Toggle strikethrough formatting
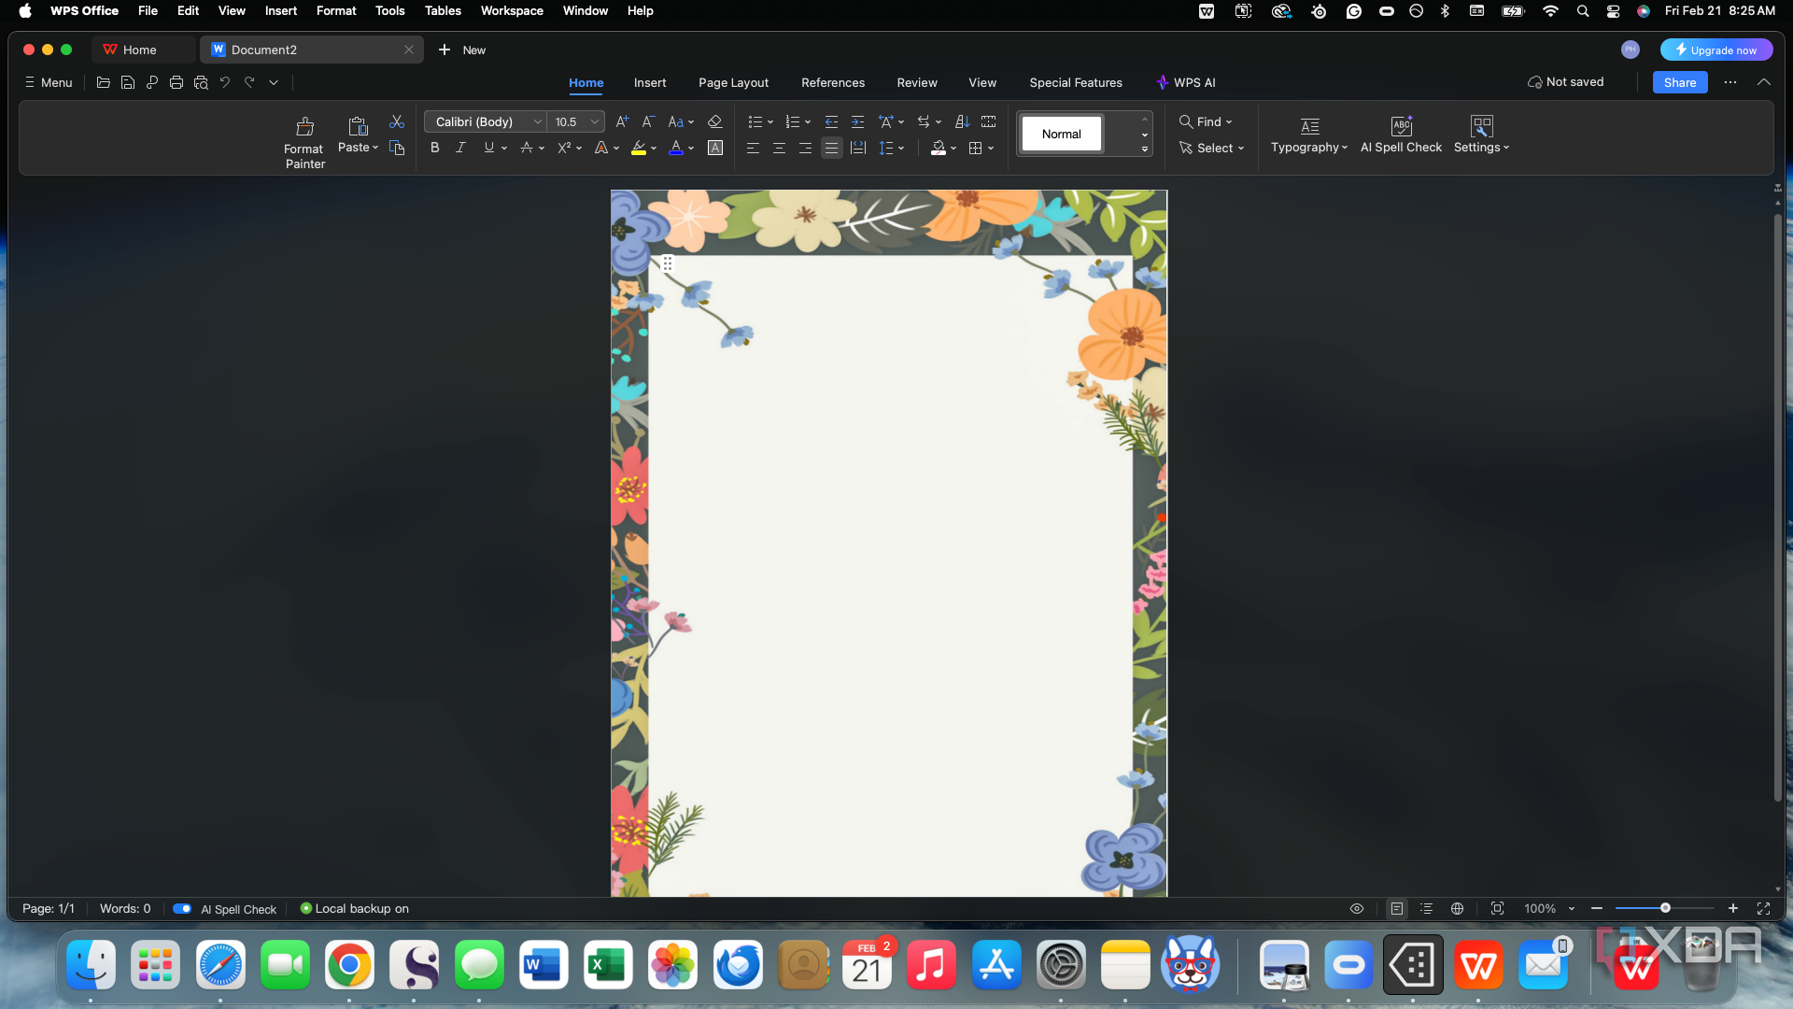Screen dimensions: 1793x1009 527,148
